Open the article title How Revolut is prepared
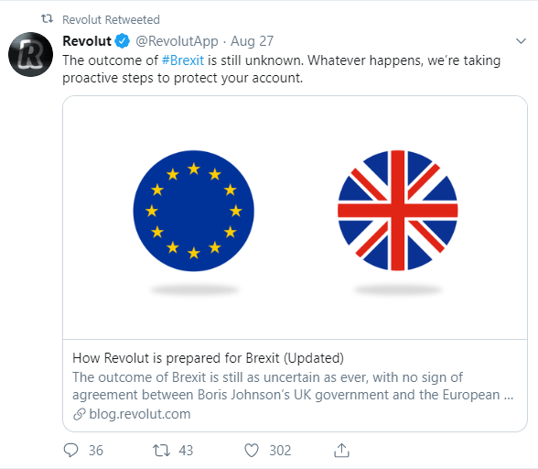This screenshot has height=469, width=538. (208, 358)
